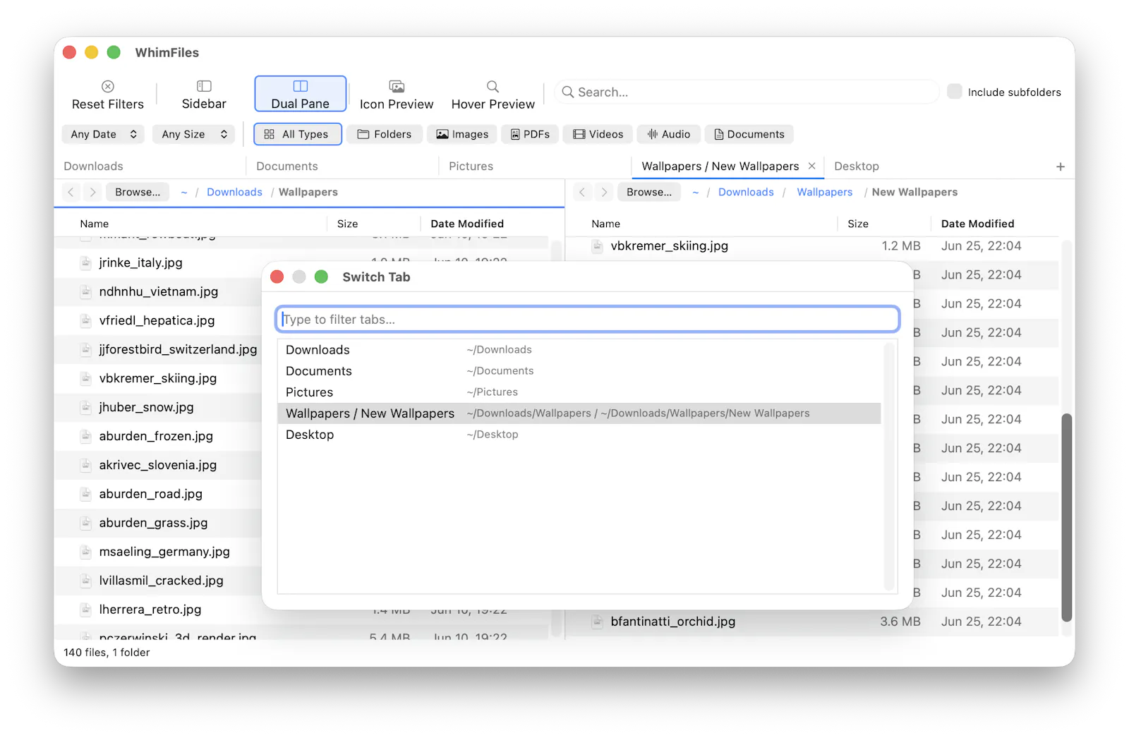Click msaeling_germany.jpg file icon
Screen dimensions: 1129x738
coord(85,552)
